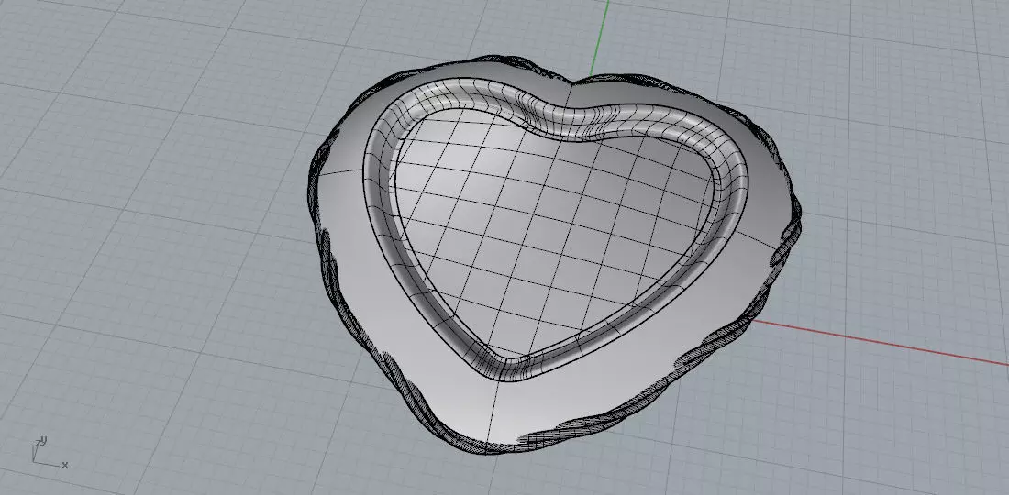Click the world axes icon in the viewport corner
This screenshot has height=495, width=1009.
50,451
